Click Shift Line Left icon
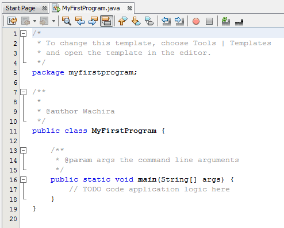 (x=166, y=21)
